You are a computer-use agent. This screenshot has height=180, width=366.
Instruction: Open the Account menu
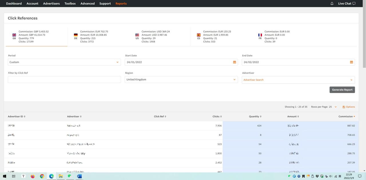pyautogui.click(x=32, y=3)
